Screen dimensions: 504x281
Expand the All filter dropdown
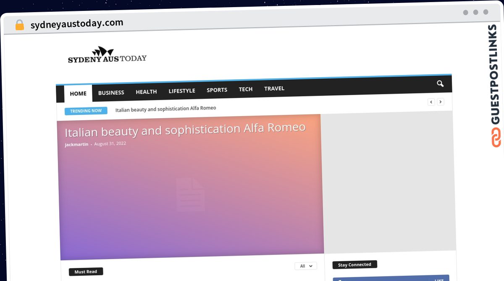[306, 266]
